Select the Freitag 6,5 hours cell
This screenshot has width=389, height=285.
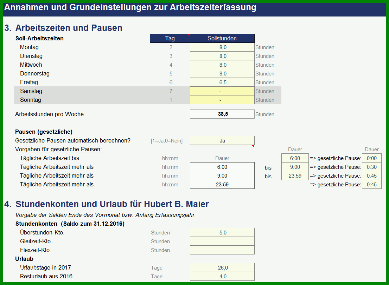click(x=222, y=82)
